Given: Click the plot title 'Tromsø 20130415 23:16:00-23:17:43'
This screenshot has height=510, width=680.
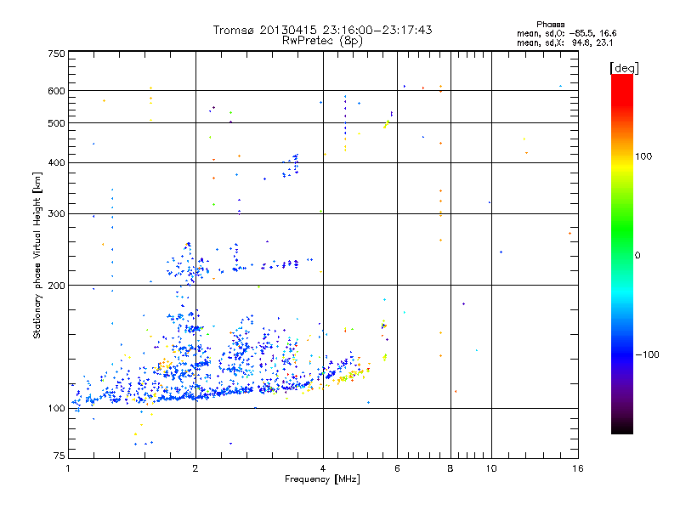Looking at the screenshot, I should coord(322,30).
